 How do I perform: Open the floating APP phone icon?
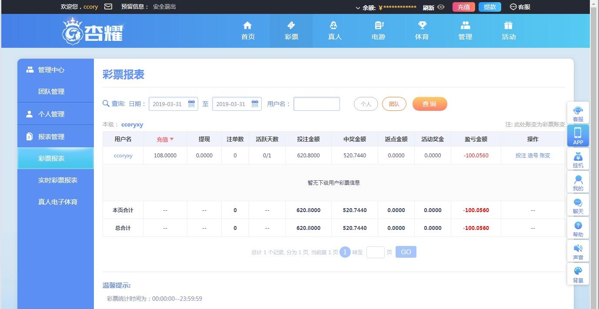tap(578, 136)
